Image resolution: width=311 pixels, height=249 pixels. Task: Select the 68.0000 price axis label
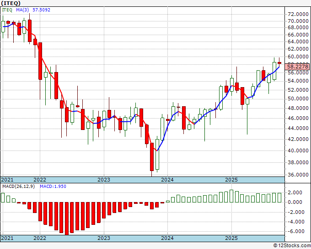[x=298, y=27]
